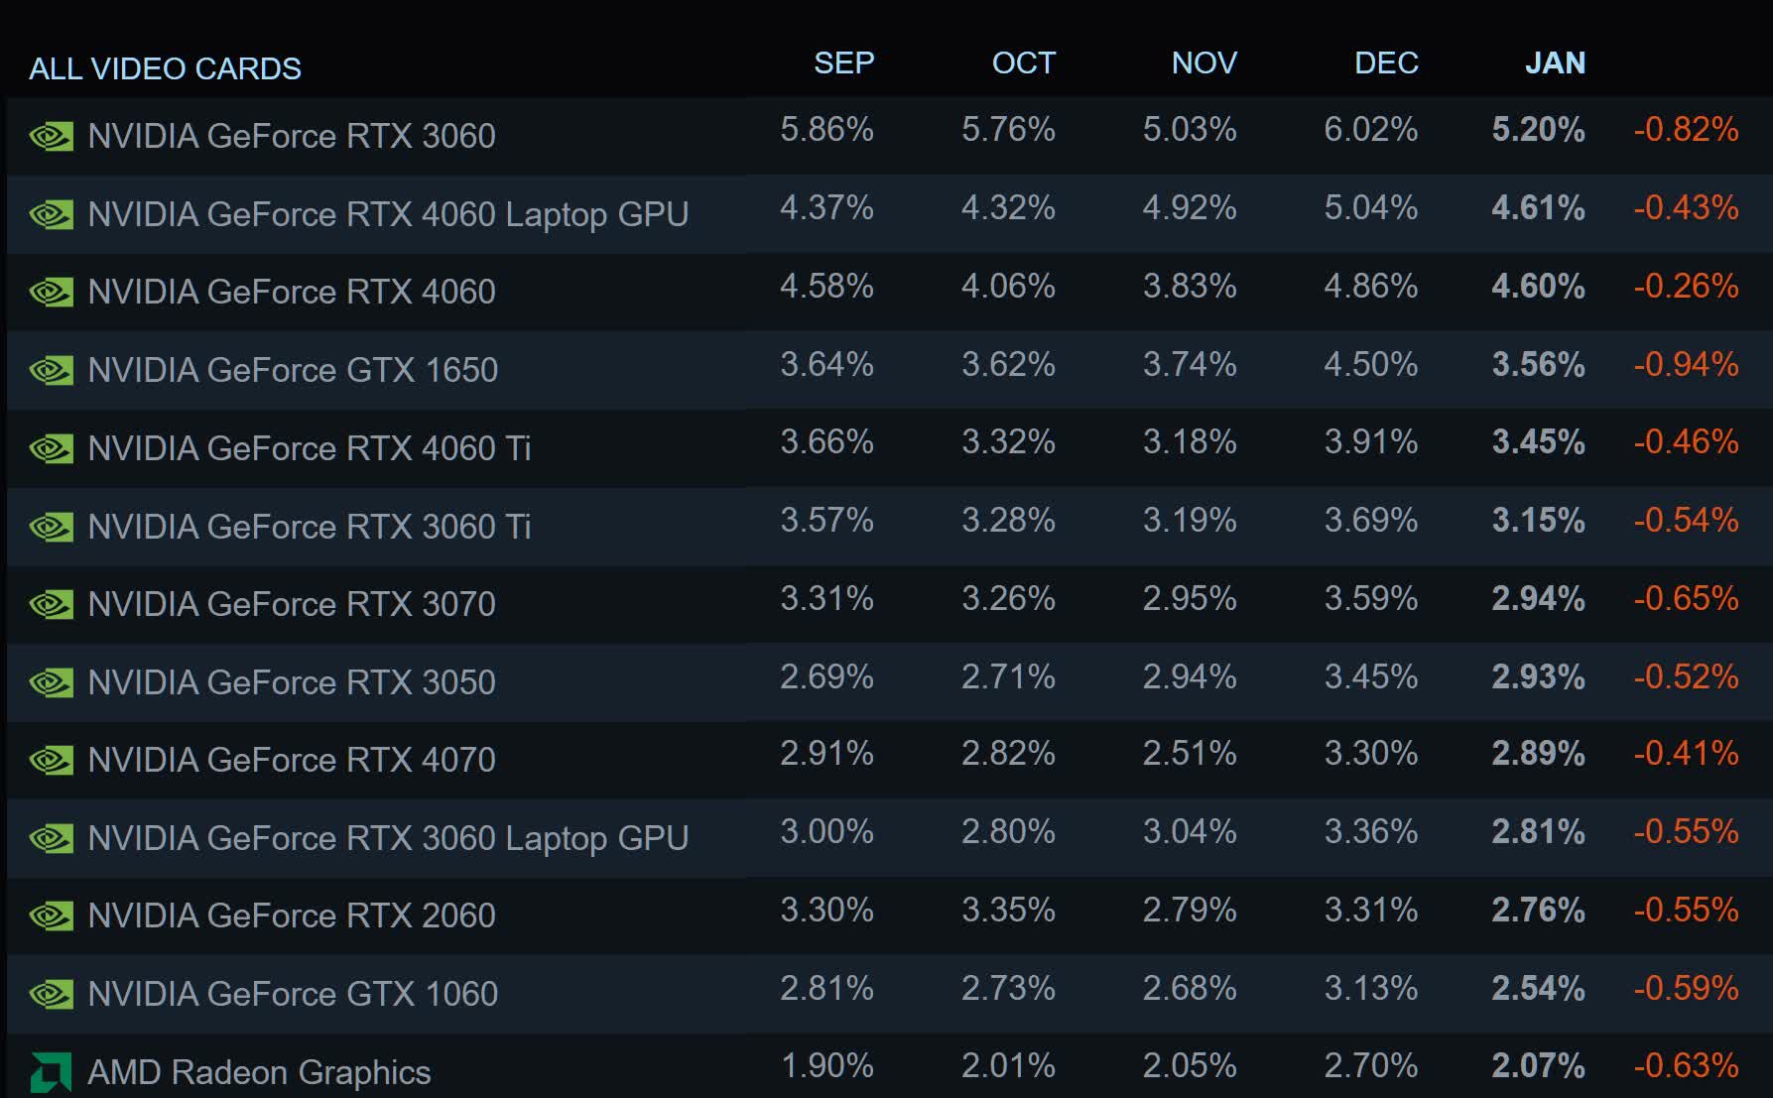The width and height of the screenshot is (1773, 1098).
Task: Open the ALL VIDEO CARDS heading
Action: click(x=165, y=68)
